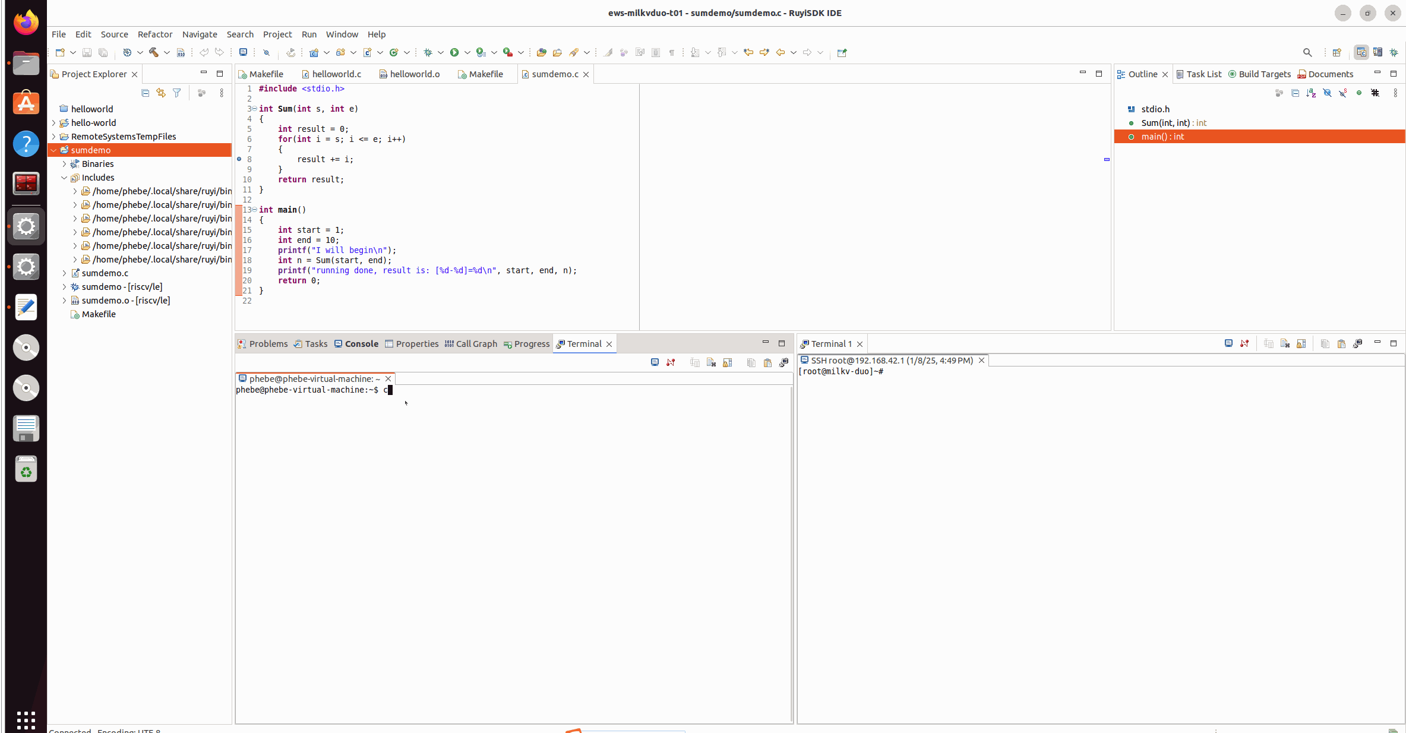Clear the SSH terminal output in Terminal 1
This screenshot has height=733, width=1406.
[1285, 343]
